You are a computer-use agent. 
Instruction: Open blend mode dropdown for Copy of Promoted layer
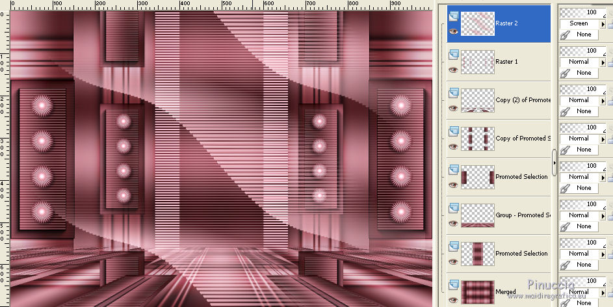point(603,139)
